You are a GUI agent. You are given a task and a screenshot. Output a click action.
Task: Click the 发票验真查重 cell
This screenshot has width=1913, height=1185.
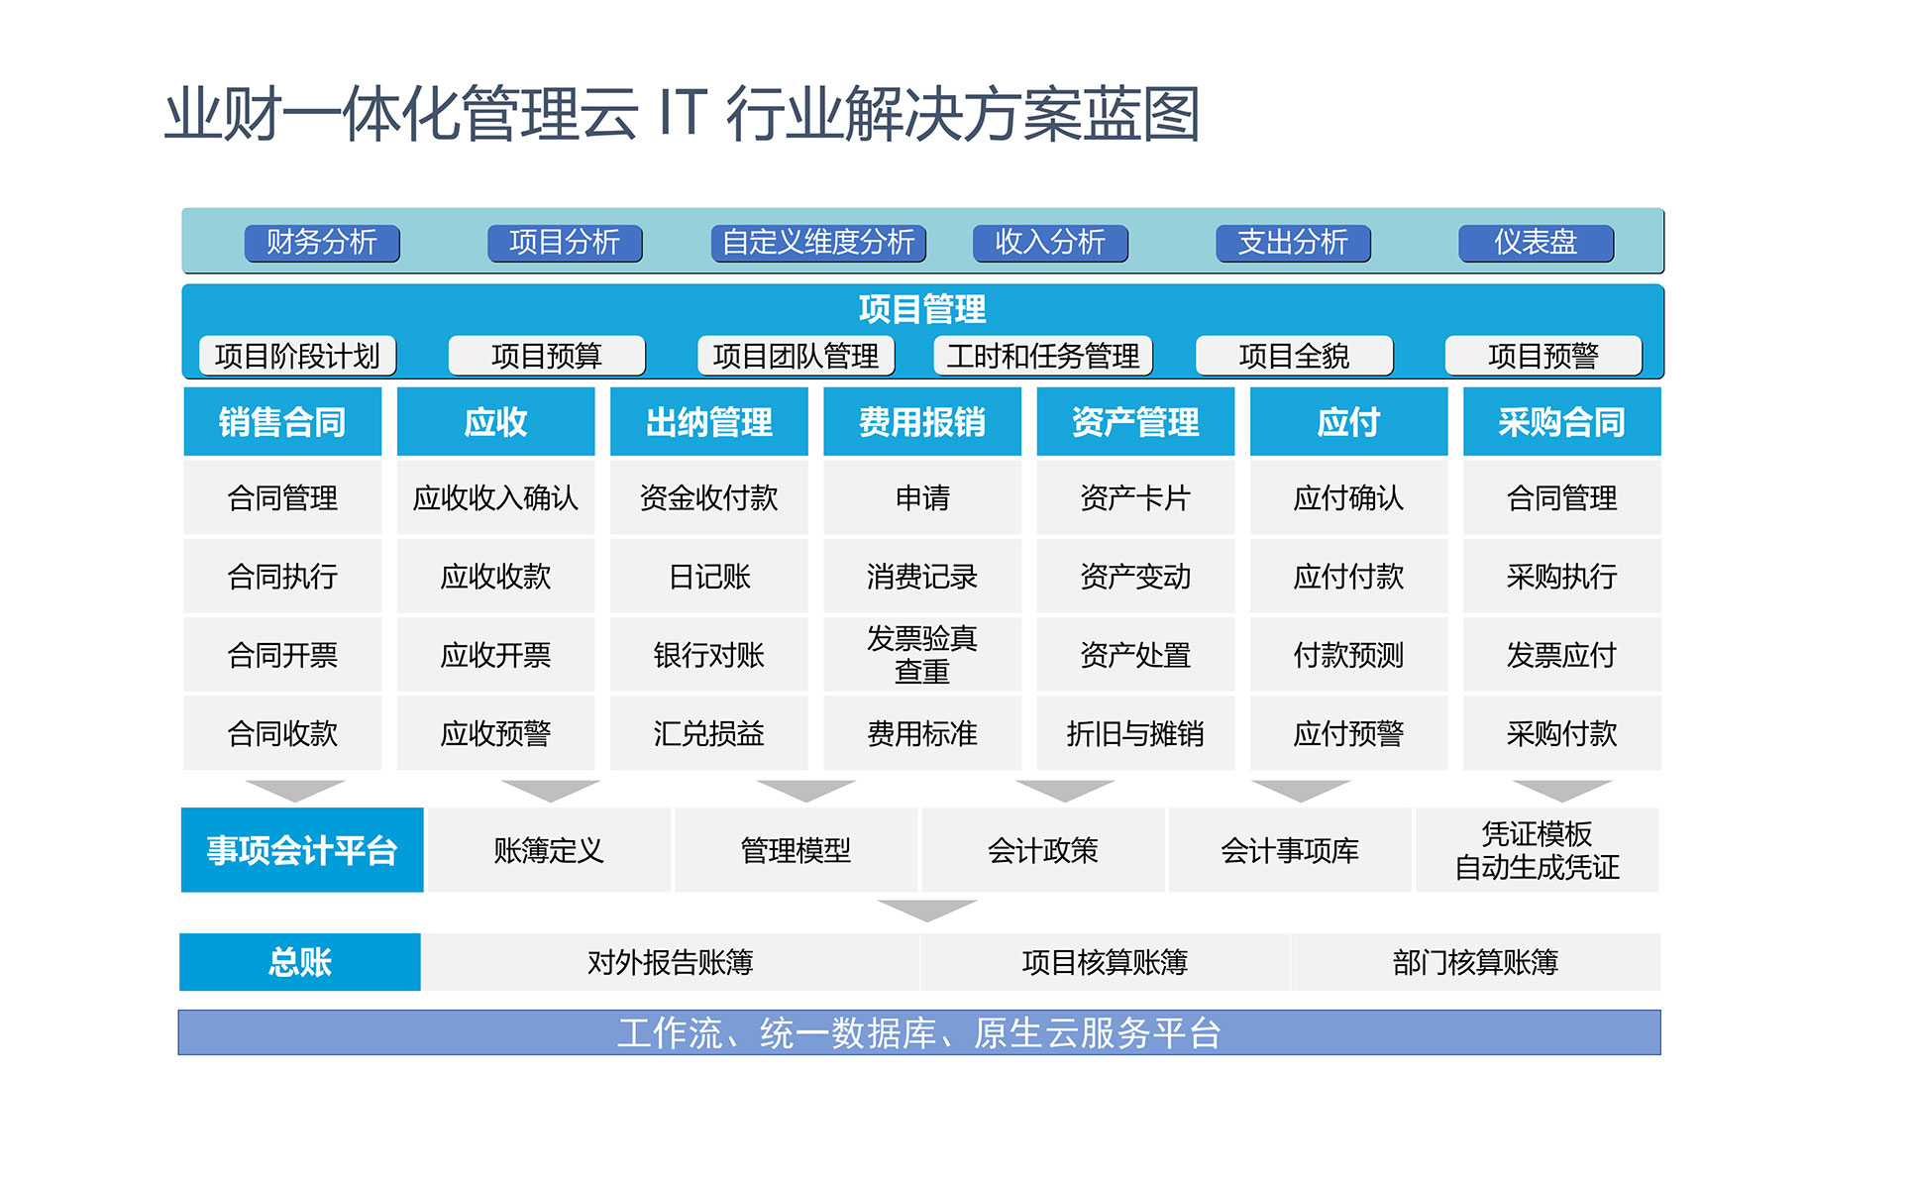pyautogui.click(x=921, y=655)
